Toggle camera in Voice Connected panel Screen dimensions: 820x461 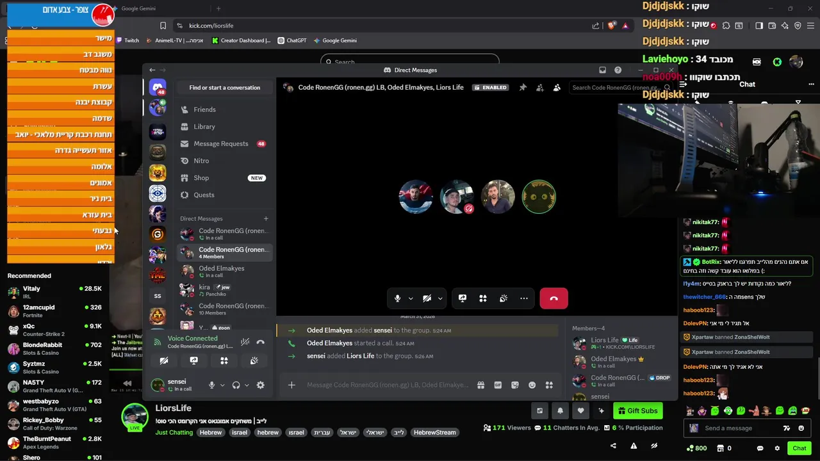click(164, 360)
